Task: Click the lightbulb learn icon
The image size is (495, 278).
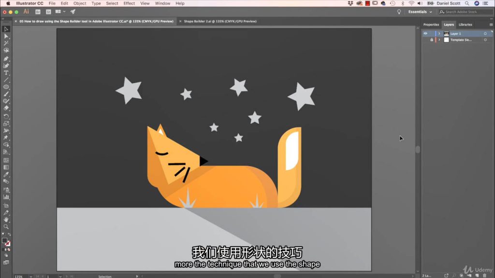Action: 399,12
